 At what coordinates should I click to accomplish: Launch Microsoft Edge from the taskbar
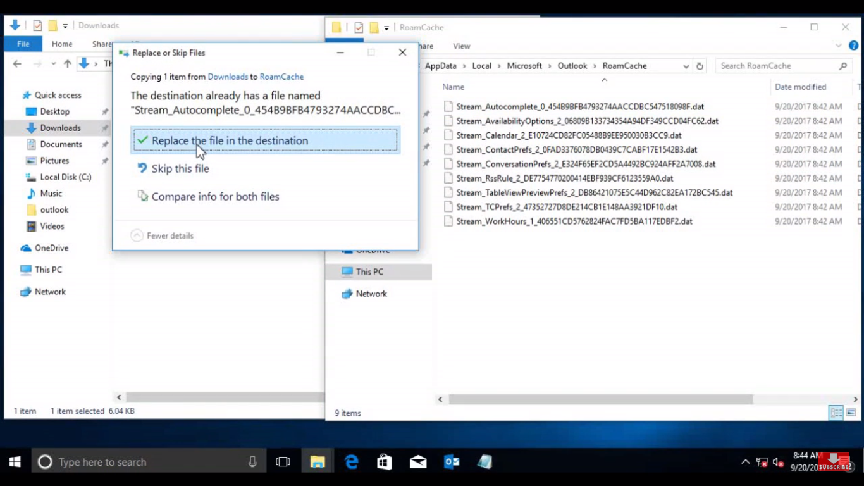click(x=351, y=462)
